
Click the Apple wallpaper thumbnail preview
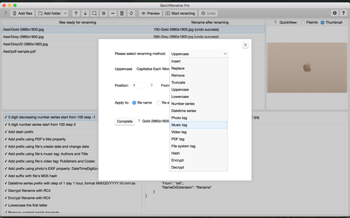pos(307,68)
